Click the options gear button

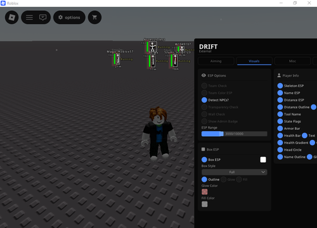[69, 17]
